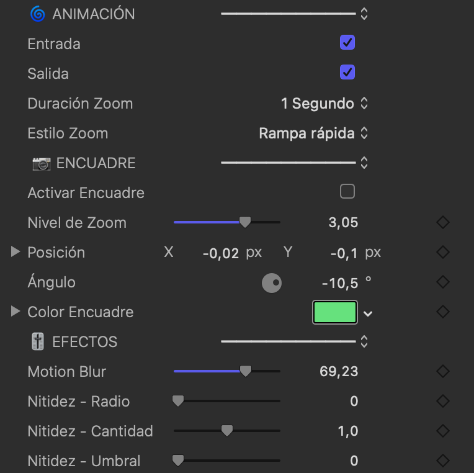Add keyframe diamond on Posición row
This screenshot has width=474, height=473.
(442, 252)
